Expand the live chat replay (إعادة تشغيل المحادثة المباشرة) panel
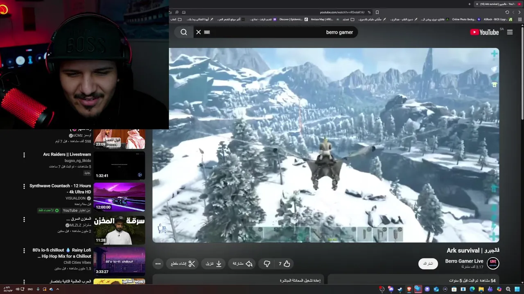 tap(238, 280)
